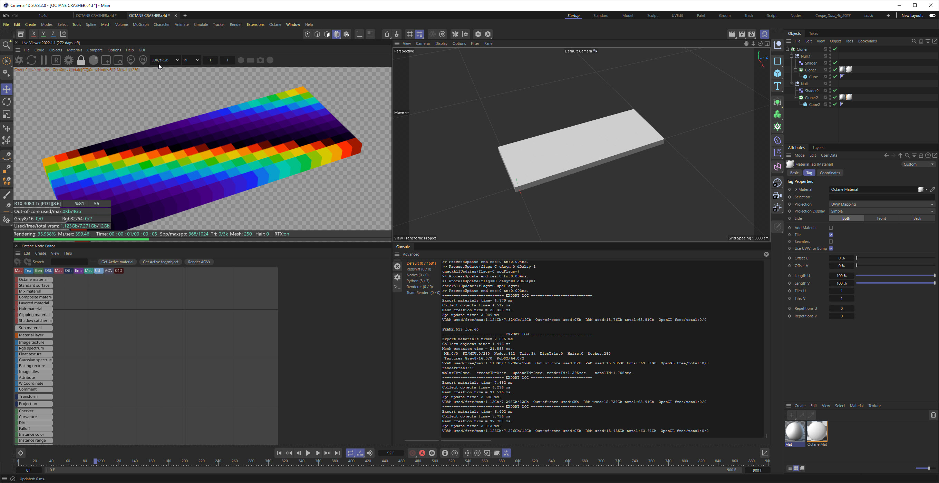Screen dimensions: 939x483
Task: Open the MoGraph menu
Action: click(x=141, y=24)
